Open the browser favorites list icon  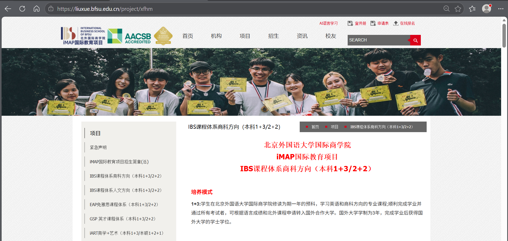click(x=472, y=9)
